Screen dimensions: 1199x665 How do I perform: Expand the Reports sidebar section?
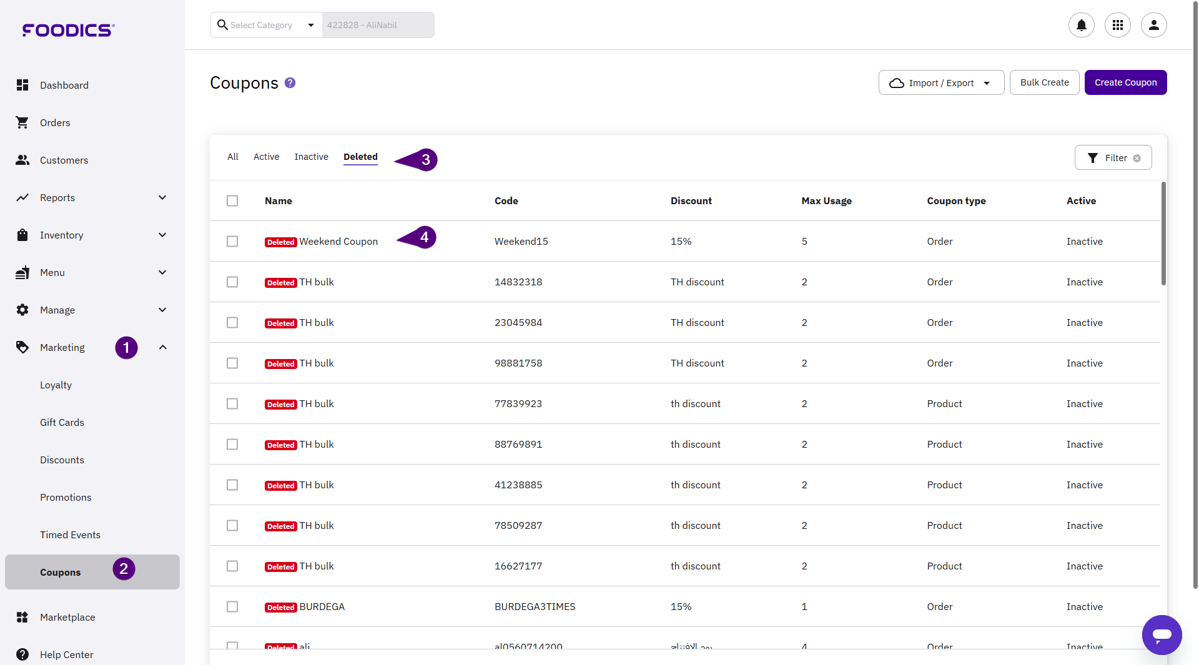click(x=162, y=198)
